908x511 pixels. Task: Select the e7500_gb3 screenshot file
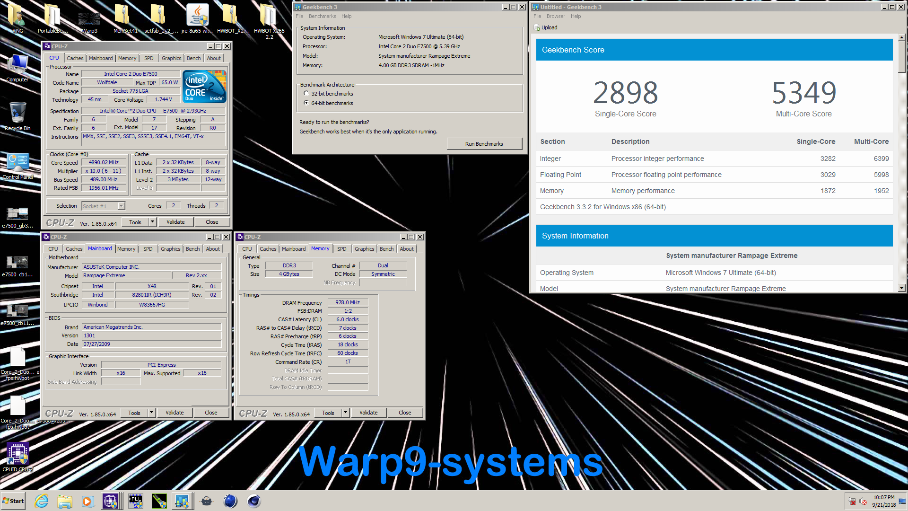17,217
